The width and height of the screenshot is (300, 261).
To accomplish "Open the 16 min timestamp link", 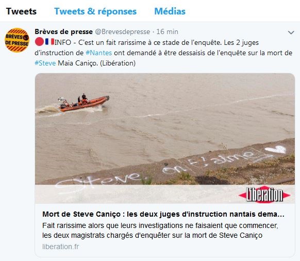I will tap(167, 31).
